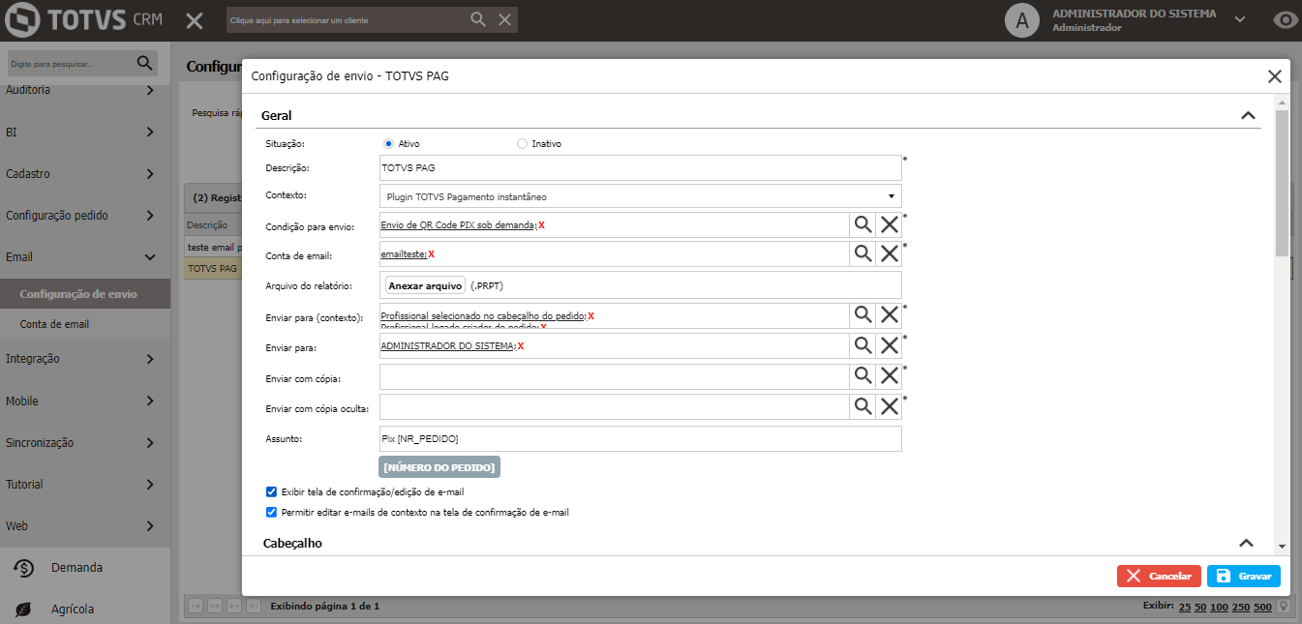This screenshot has height=624, width=1302.
Task: Expand Auditoria menu in sidebar
Action: click(x=149, y=90)
